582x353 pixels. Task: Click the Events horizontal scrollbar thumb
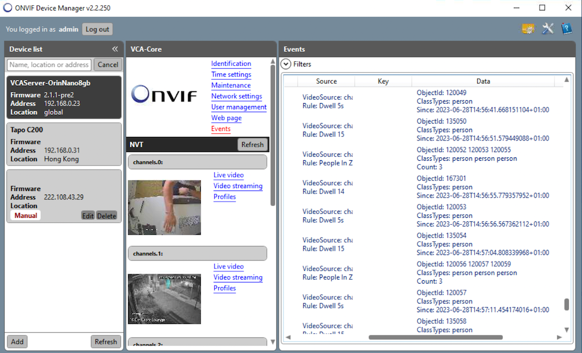point(435,337)
